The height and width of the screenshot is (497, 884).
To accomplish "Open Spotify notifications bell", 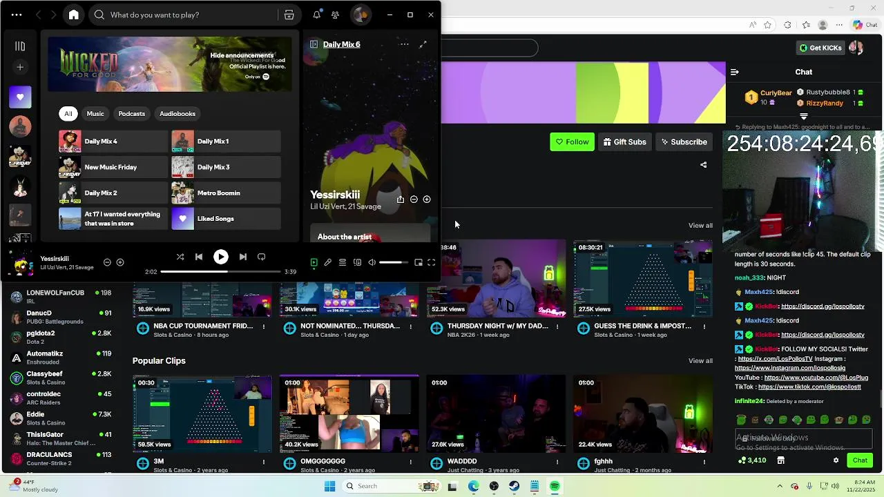I will pyautogui.click(x=316, y=14).
